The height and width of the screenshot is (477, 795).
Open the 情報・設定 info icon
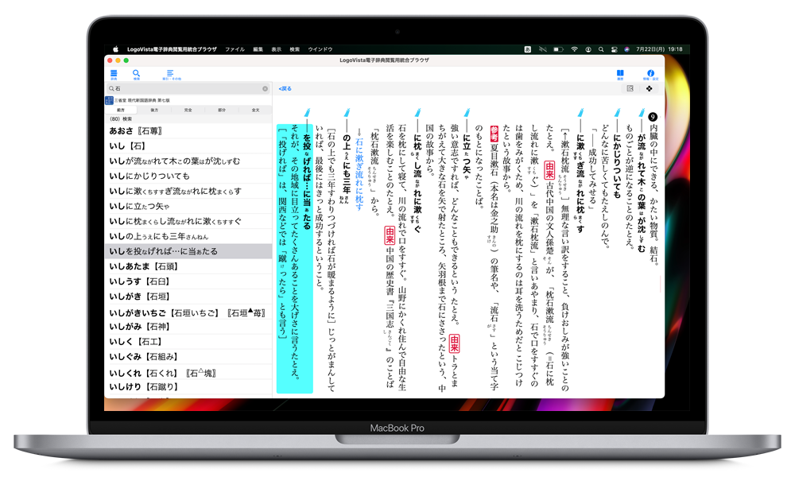[650, 74]
